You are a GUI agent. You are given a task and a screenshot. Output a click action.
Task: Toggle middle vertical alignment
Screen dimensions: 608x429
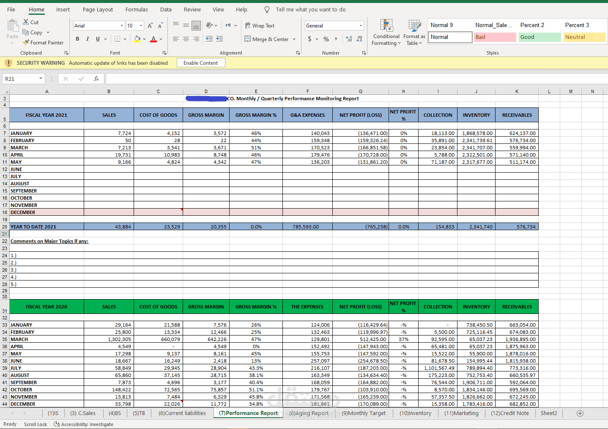pos(186,25)
